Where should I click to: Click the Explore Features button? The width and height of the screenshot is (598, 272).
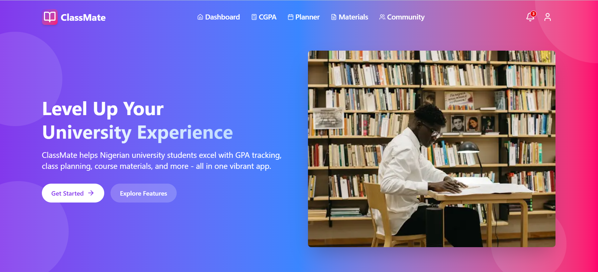coord(144,193)
